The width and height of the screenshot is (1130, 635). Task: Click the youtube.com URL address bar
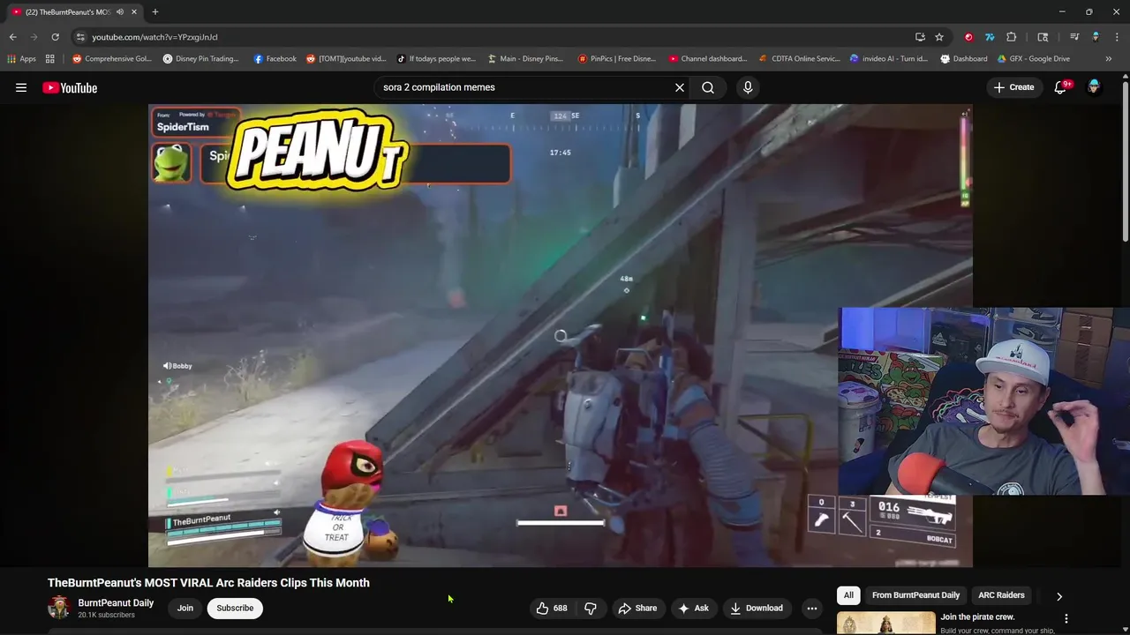[494, 37]
